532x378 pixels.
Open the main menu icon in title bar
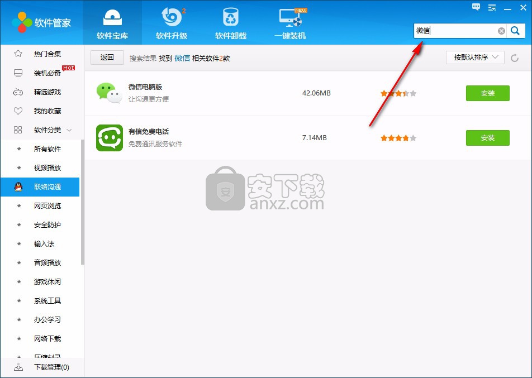click(492, 7)
